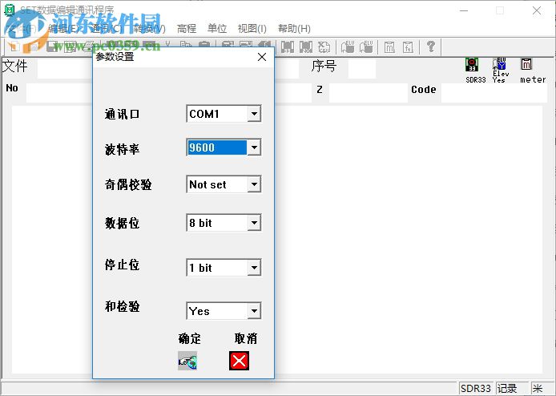The height and width of the screenshot is (396, 556).
Task: Open the 视图(I) menu
Action: (252, 28)
